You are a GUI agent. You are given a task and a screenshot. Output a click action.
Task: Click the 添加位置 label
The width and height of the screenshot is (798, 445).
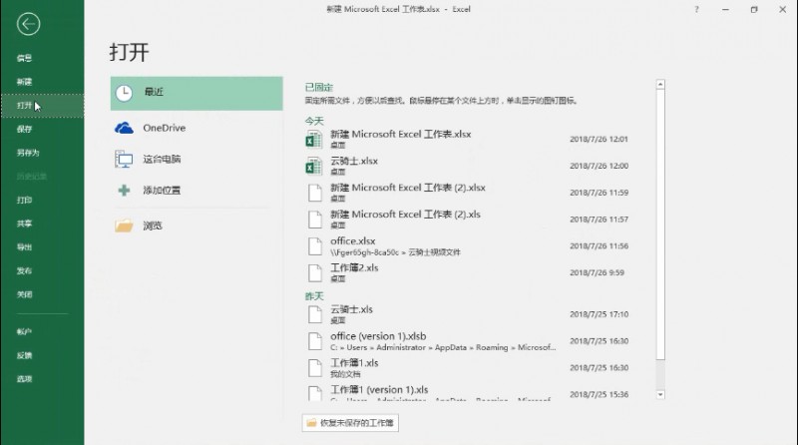point(162,191)
